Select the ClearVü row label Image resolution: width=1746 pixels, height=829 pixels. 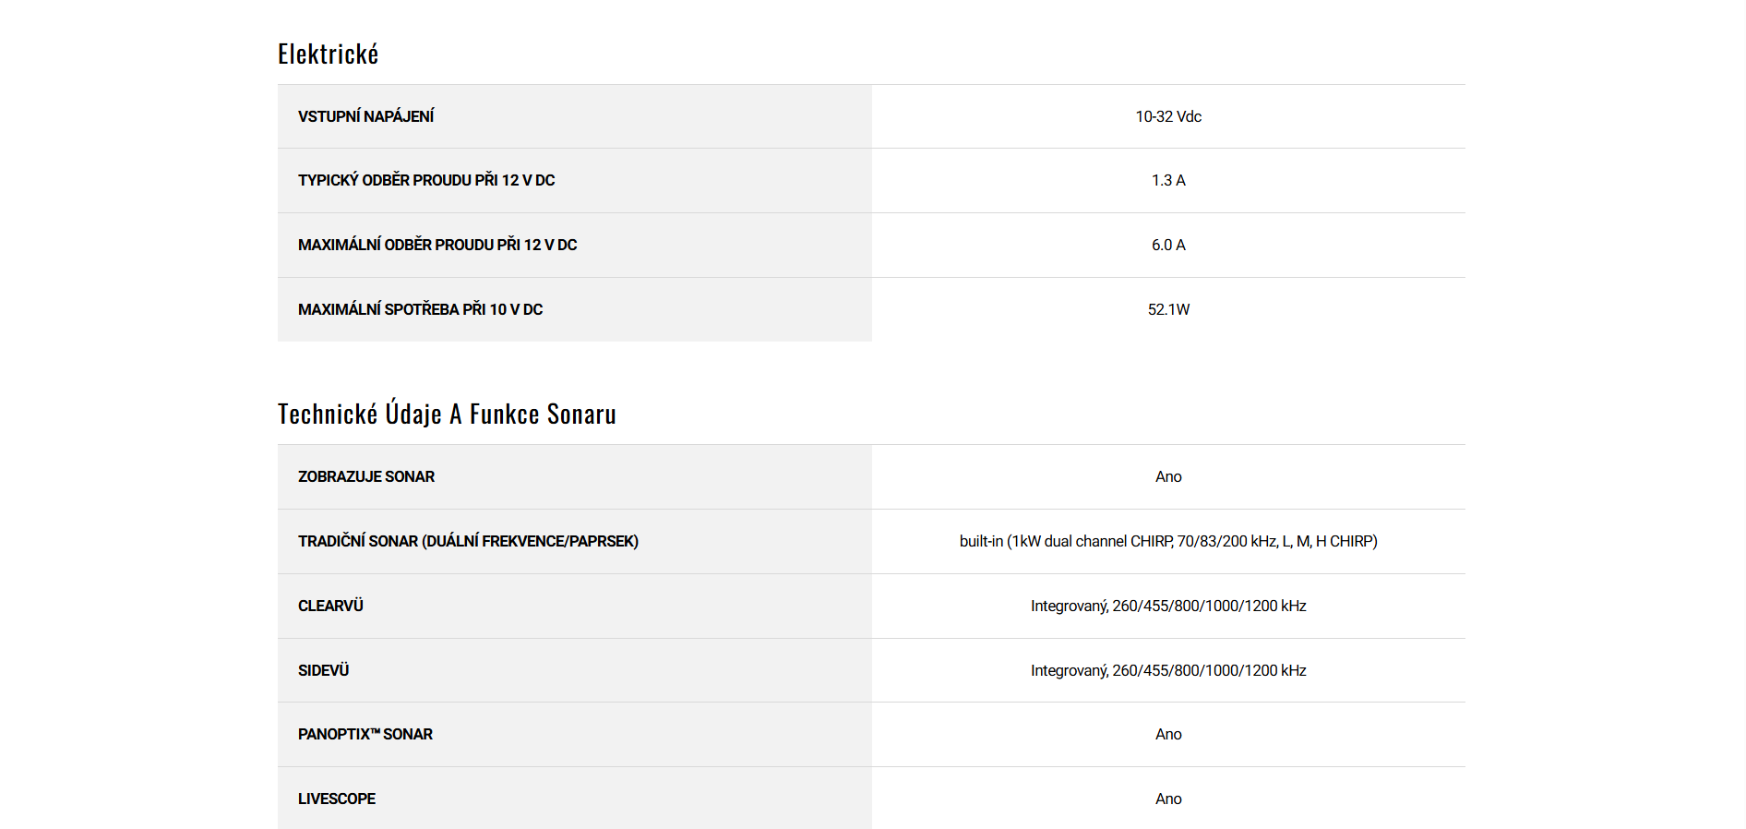pos(330,607)
